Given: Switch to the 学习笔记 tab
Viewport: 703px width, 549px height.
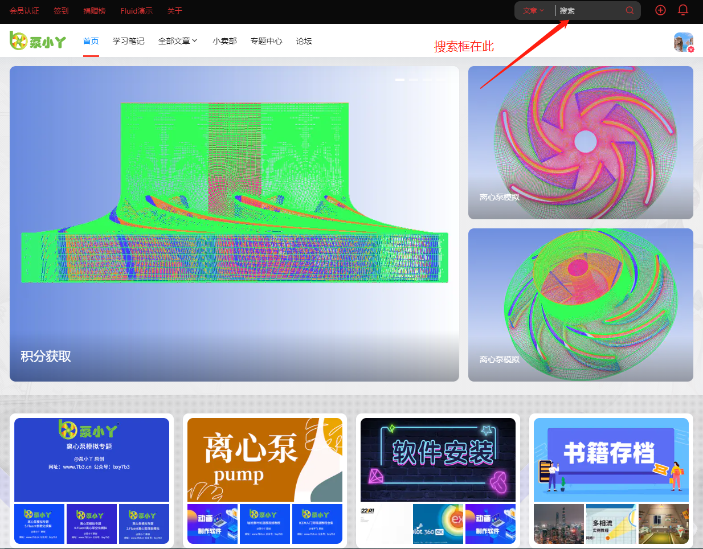Looking at the screenshot, I should click(x=128, y=40).
